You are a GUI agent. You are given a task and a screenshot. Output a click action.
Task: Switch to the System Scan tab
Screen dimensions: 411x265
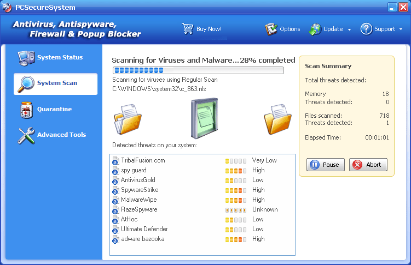tap(56, 83)
